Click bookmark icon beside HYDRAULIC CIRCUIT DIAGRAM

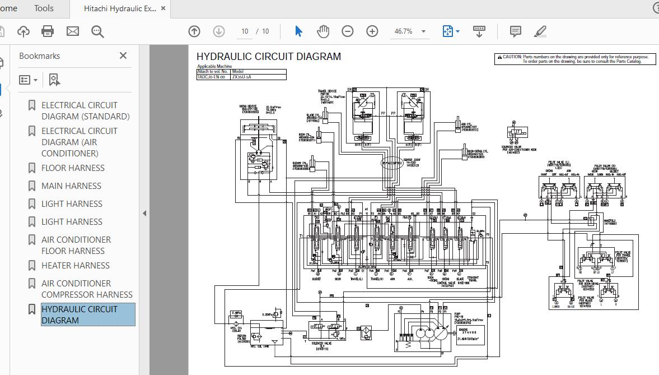pos(31,309)
